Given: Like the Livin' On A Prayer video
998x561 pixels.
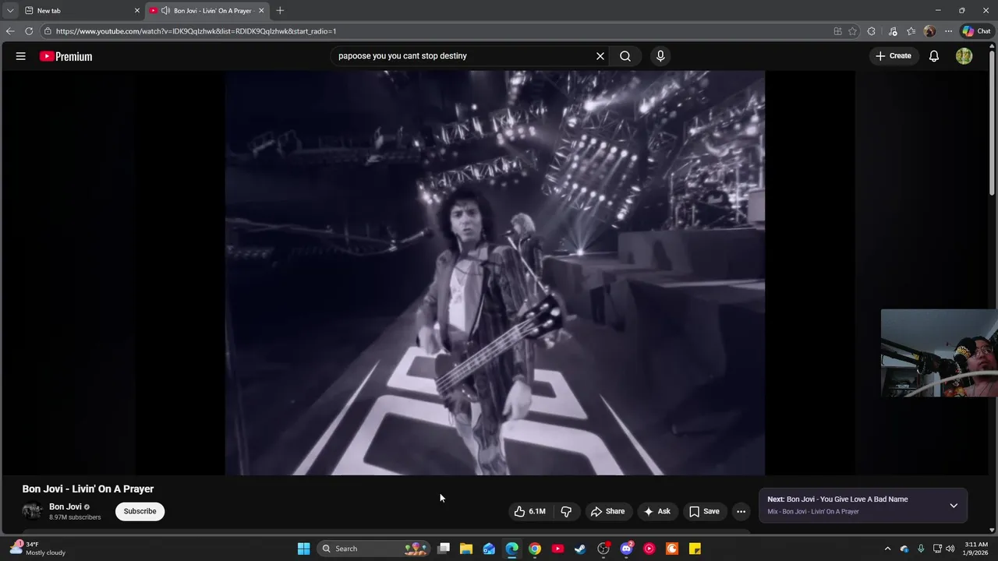Looking at the screenshot, I should (x=530, y=511).
